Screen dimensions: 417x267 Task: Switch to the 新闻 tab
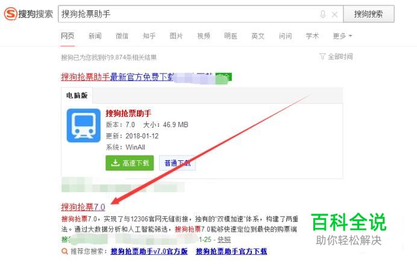point(95,36)
